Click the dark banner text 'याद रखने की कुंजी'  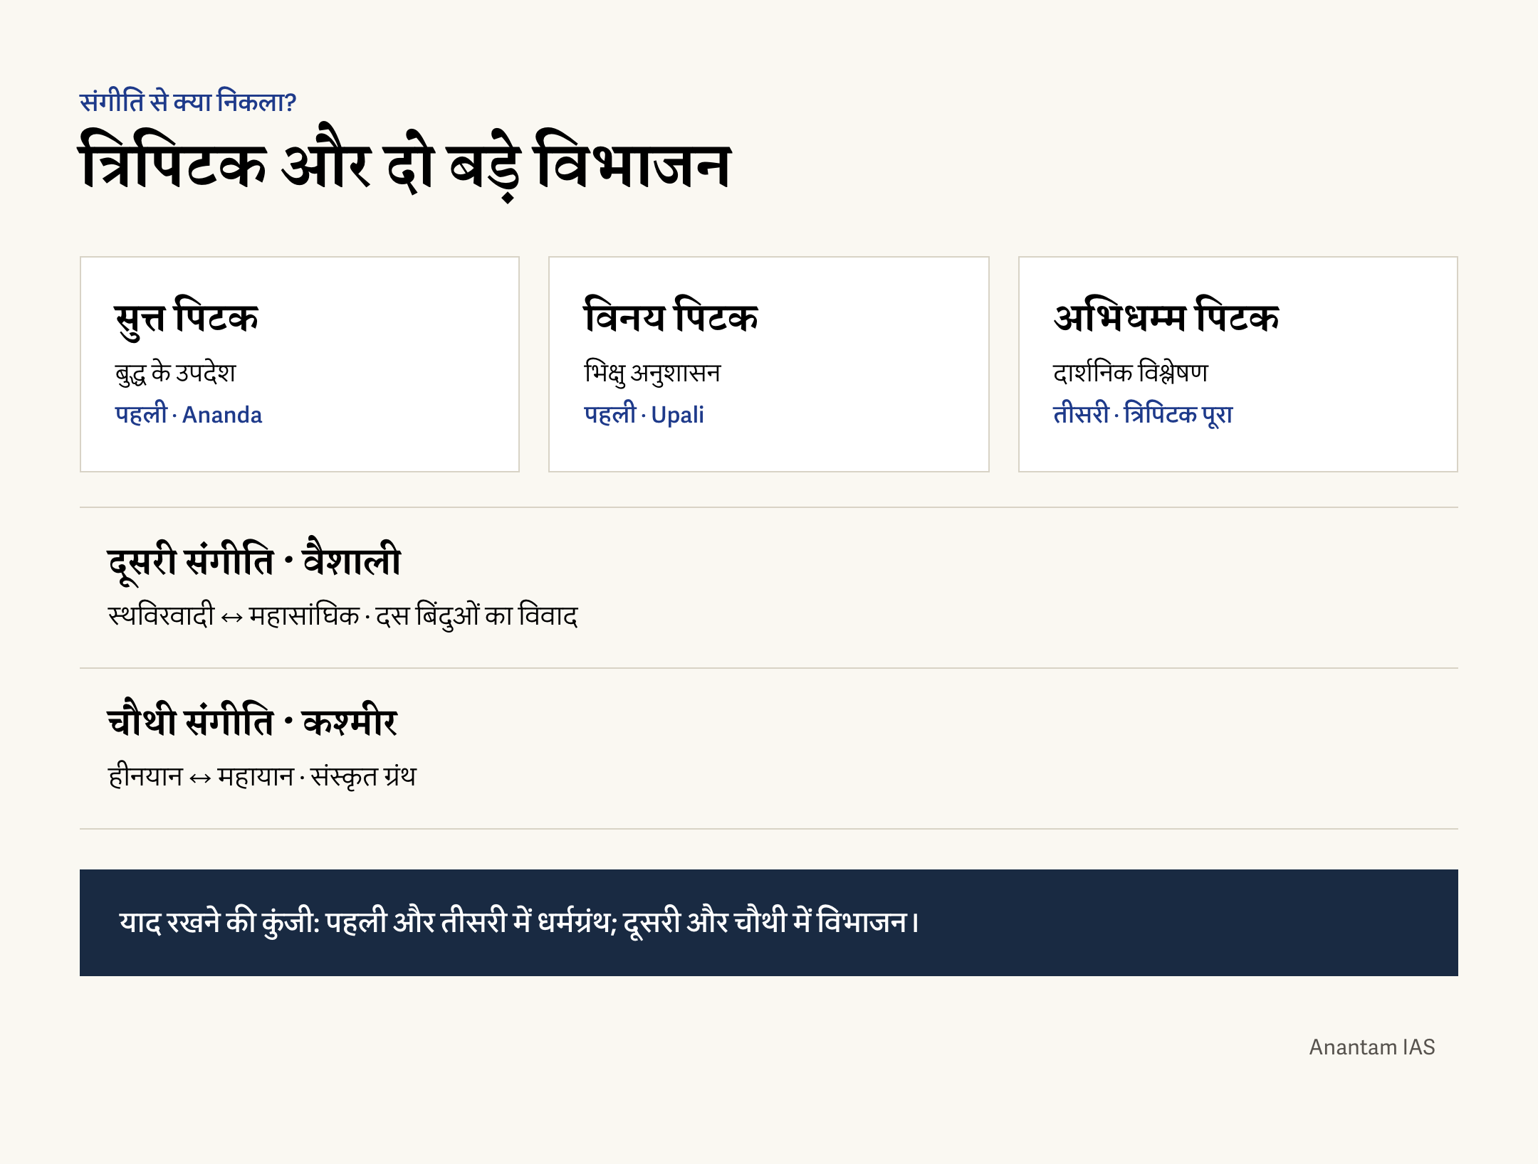(x=220, y=922)
